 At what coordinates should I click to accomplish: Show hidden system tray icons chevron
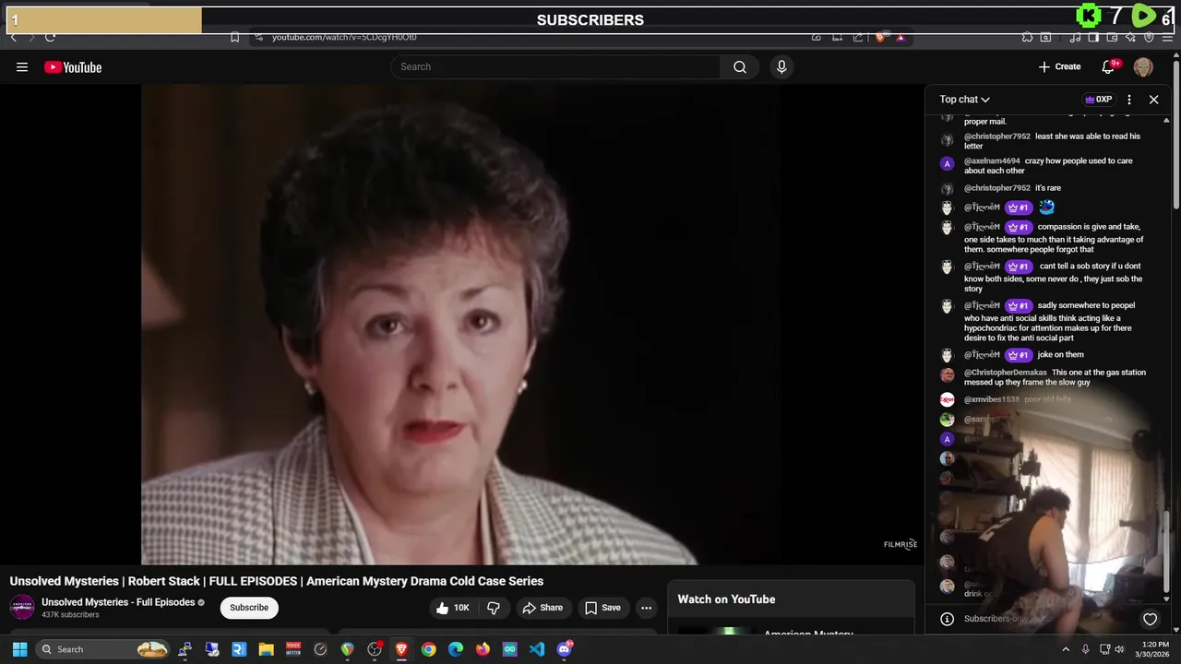[x=1066, y=649]
